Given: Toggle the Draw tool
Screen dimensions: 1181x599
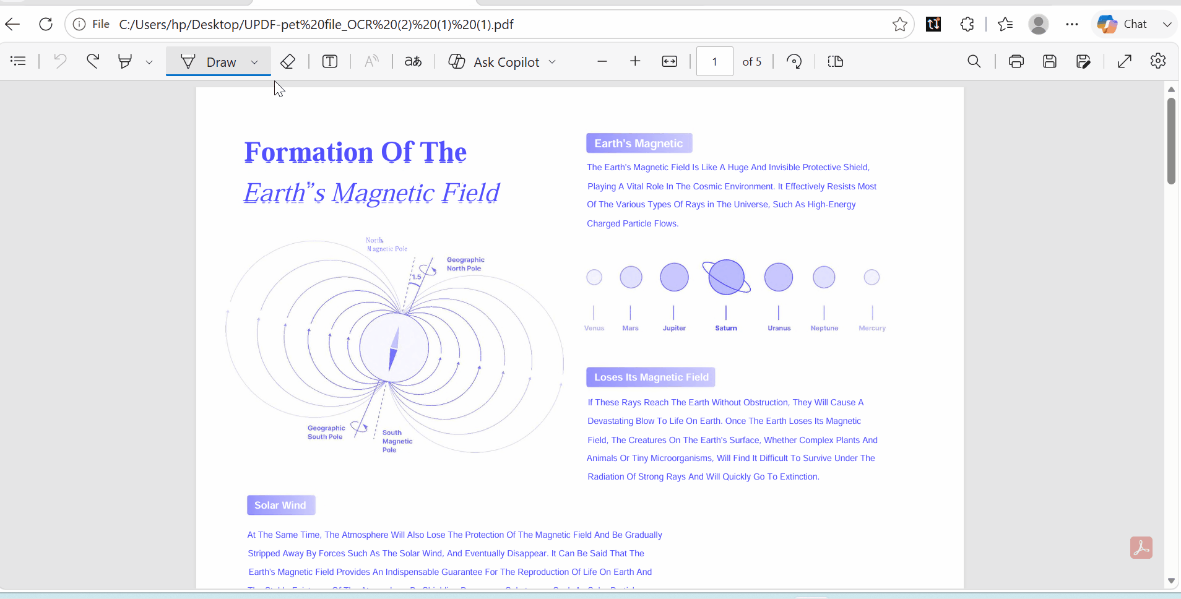Looking at the screenshot, I should [x=208, y=62].
